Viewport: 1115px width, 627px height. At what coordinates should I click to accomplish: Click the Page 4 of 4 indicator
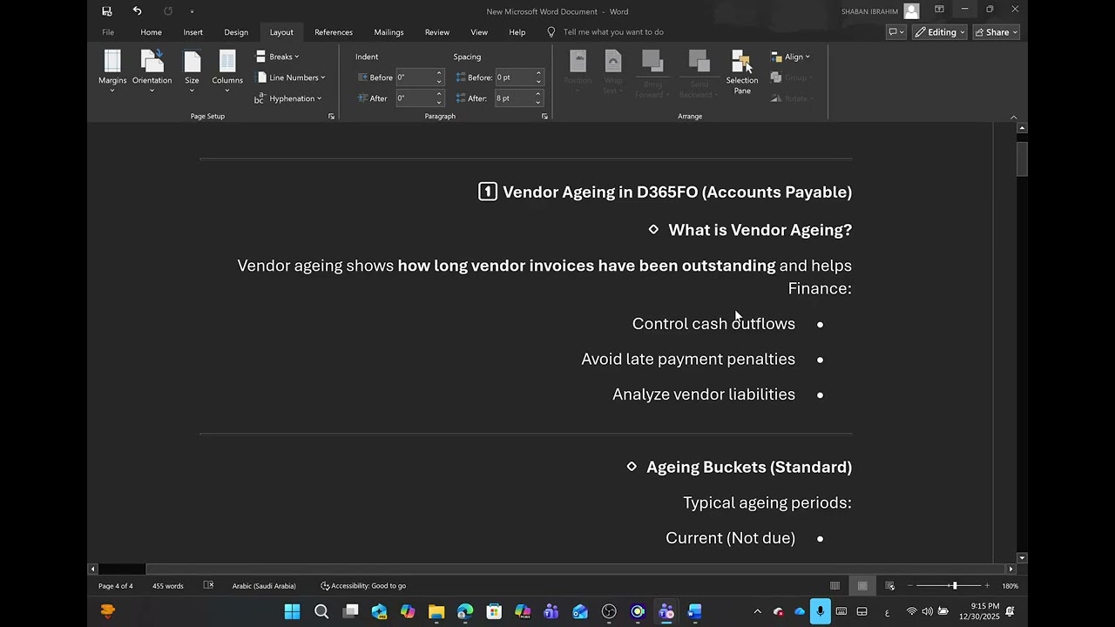point(116,586)
